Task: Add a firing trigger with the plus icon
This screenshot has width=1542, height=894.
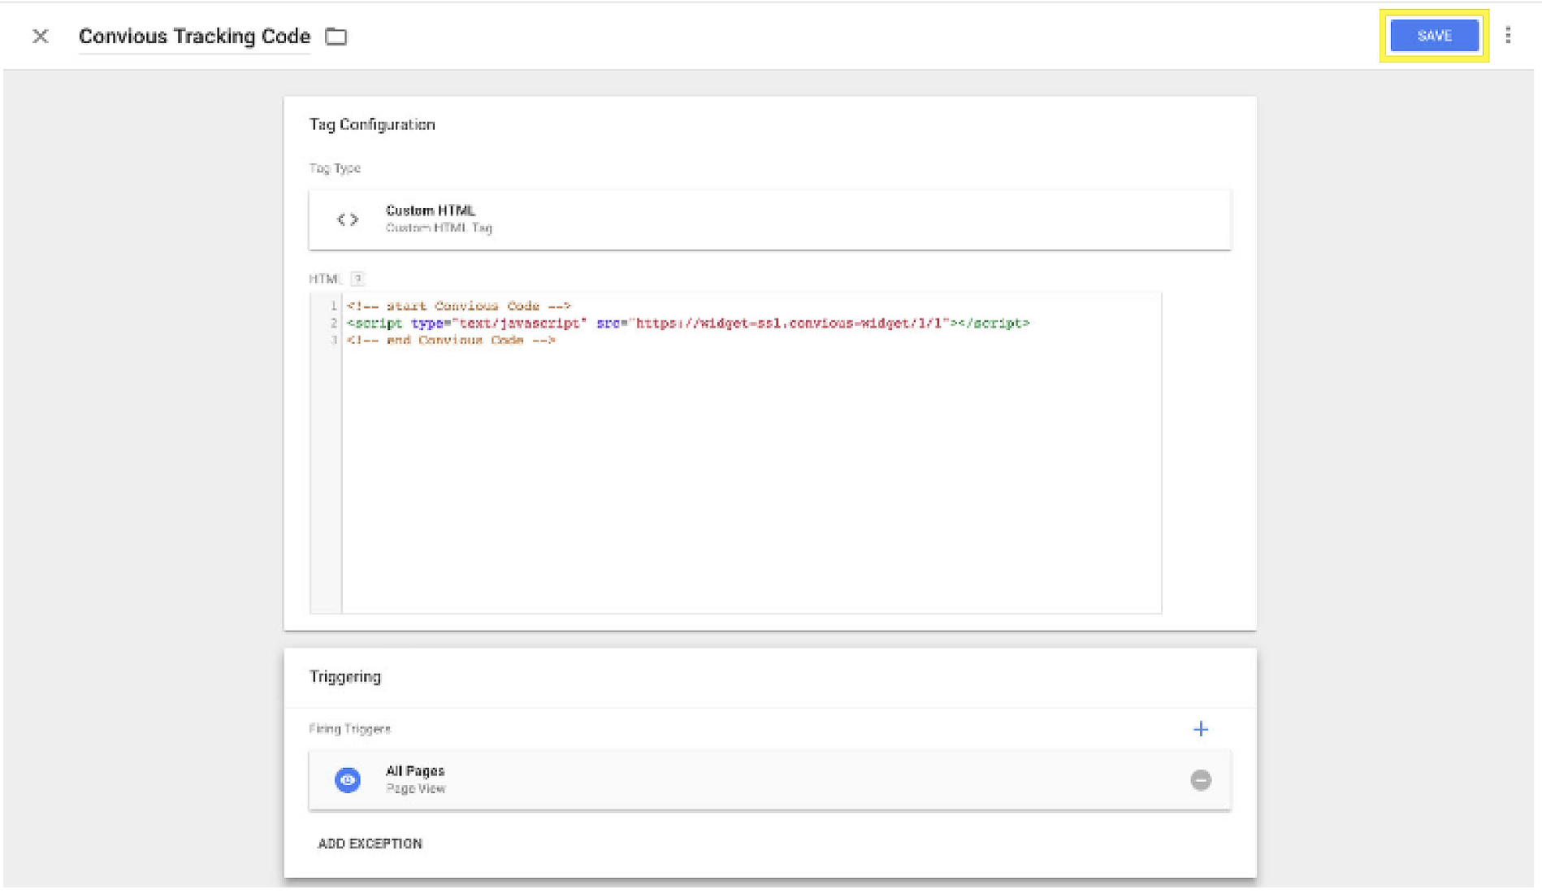Action: click(x=1200, y=729)
